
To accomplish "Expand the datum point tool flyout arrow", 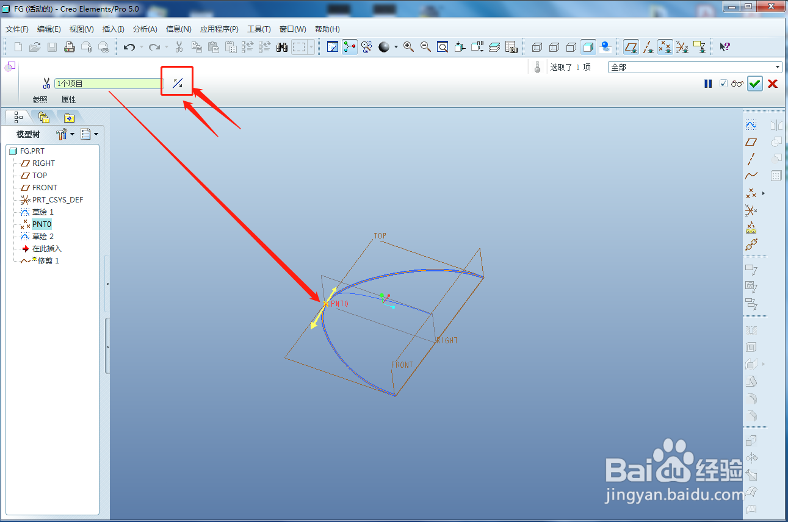I will pyautogui.click(x=763, y=193).
